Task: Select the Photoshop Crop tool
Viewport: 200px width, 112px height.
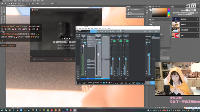Action: [1, 12]
